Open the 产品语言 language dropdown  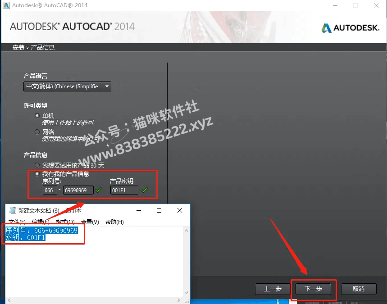[68, 86]
